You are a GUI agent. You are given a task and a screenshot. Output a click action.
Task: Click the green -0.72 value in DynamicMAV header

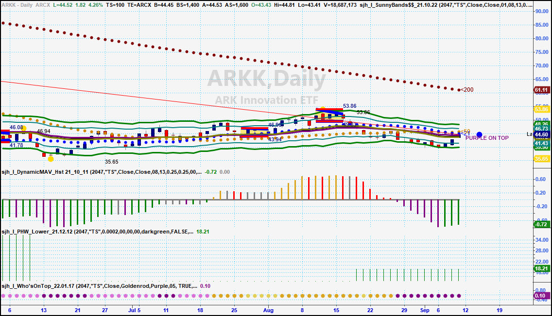click(x=211, y=172)
